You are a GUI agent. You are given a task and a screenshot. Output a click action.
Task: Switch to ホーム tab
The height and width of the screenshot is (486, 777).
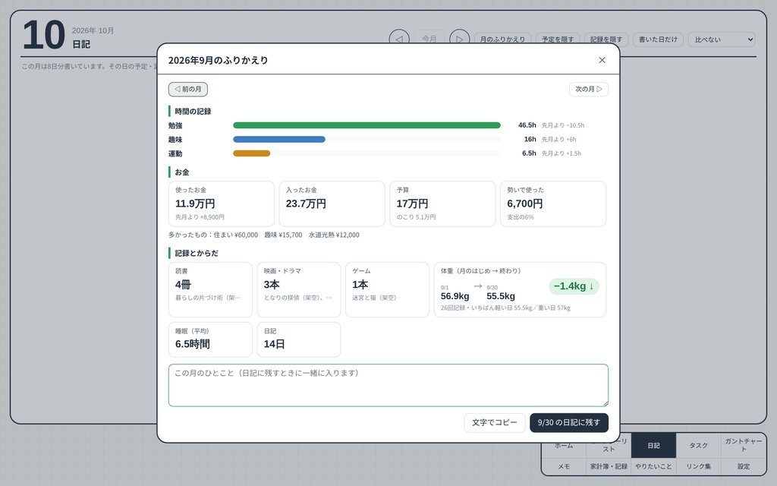(564, 445)
